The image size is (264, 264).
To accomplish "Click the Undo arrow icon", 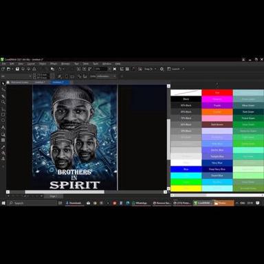I will (60, 69).
